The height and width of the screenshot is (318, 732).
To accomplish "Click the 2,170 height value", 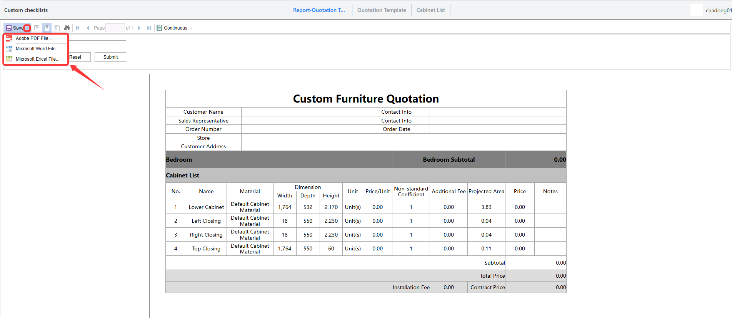I will pyautogui.click(x=331, y=207).
